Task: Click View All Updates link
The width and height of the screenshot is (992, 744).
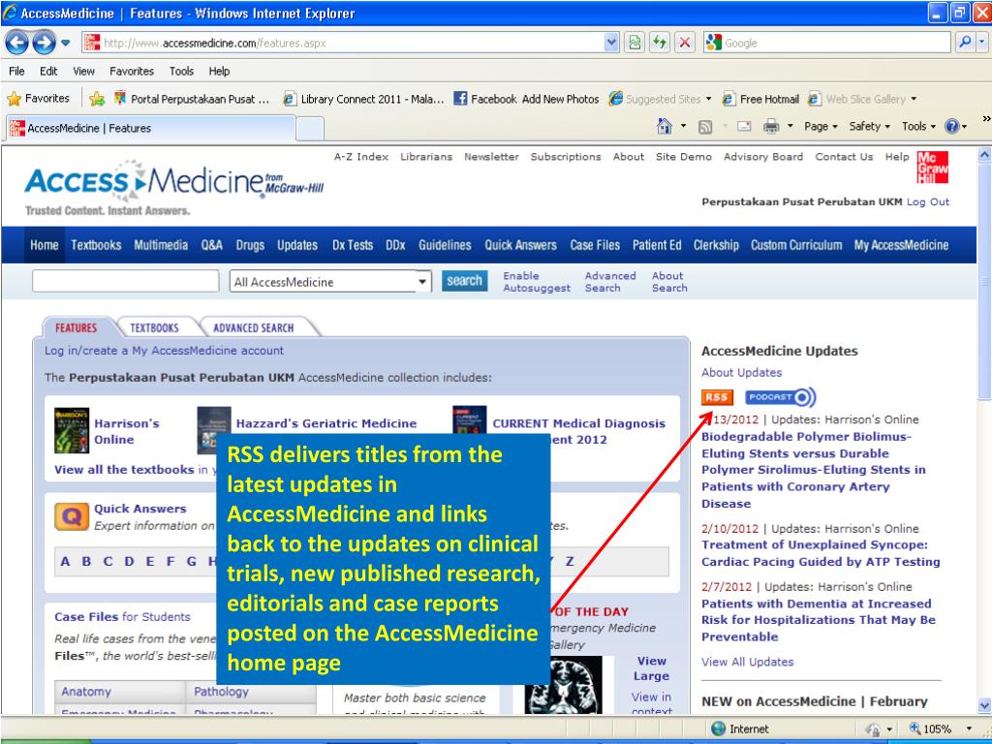Action: [x=747, y=662]
